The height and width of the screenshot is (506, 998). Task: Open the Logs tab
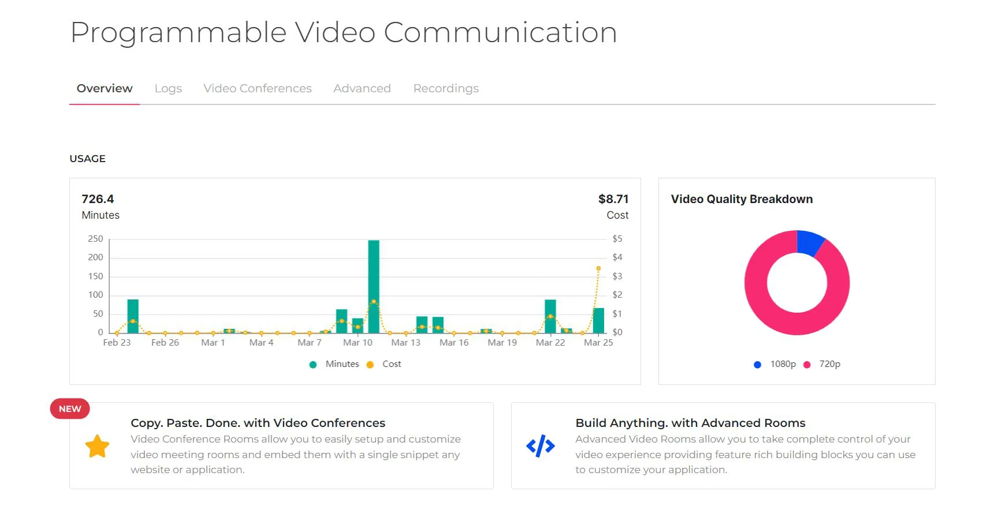coord(168,88)
